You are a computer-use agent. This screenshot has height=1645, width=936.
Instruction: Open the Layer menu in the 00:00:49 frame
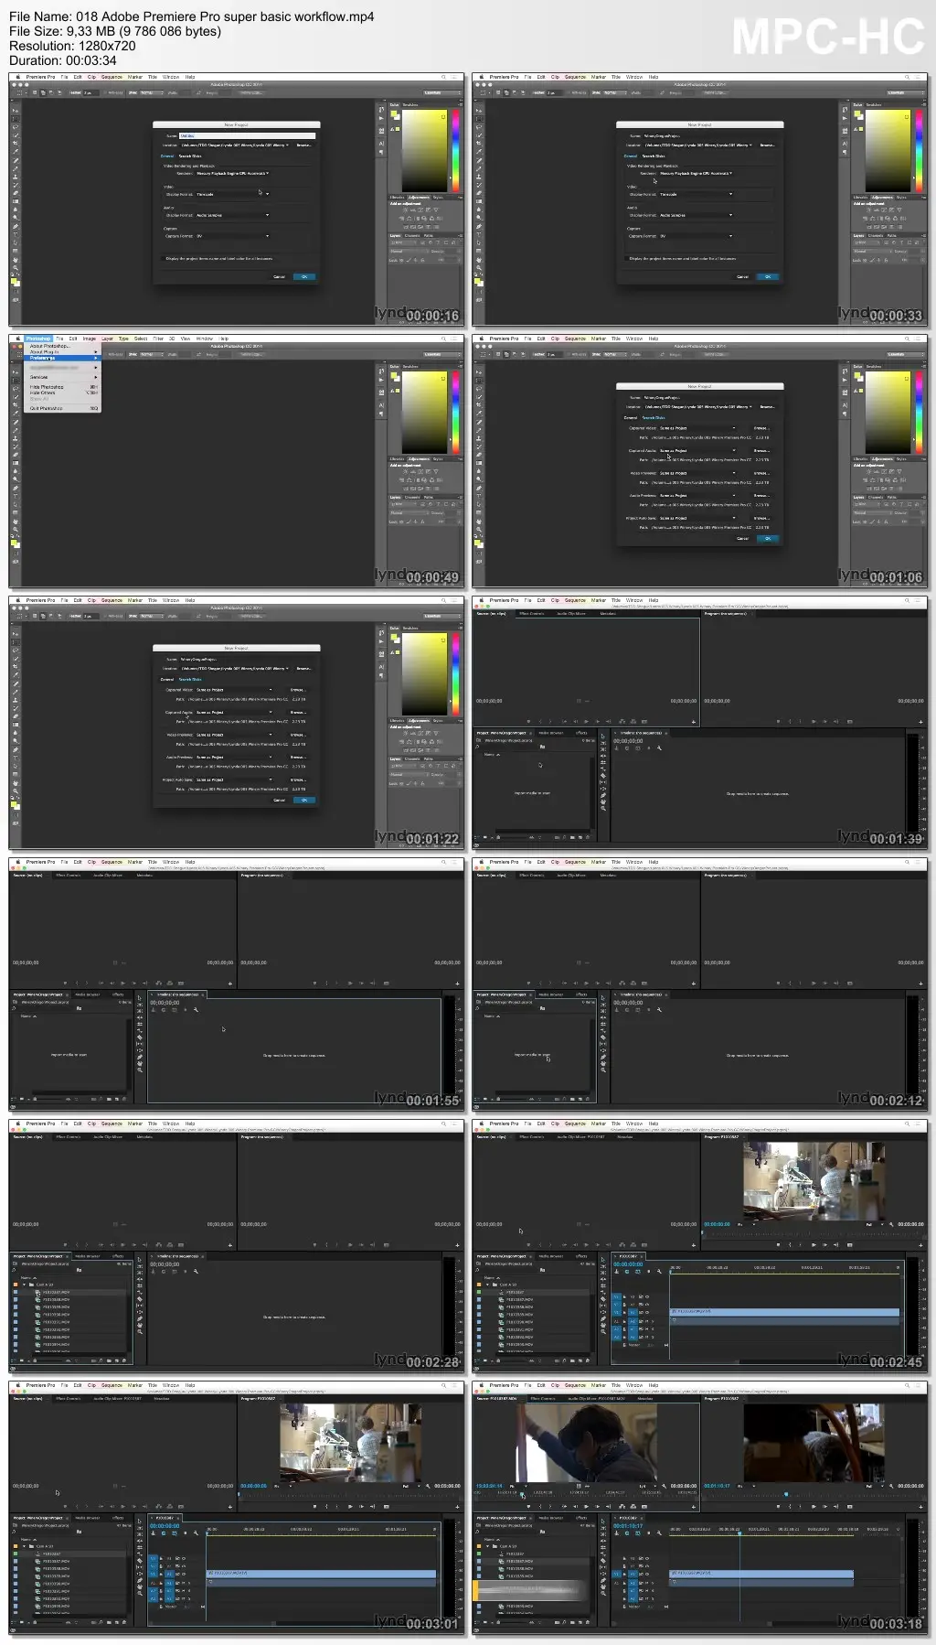pyautogui.click(x=107, y=339)
